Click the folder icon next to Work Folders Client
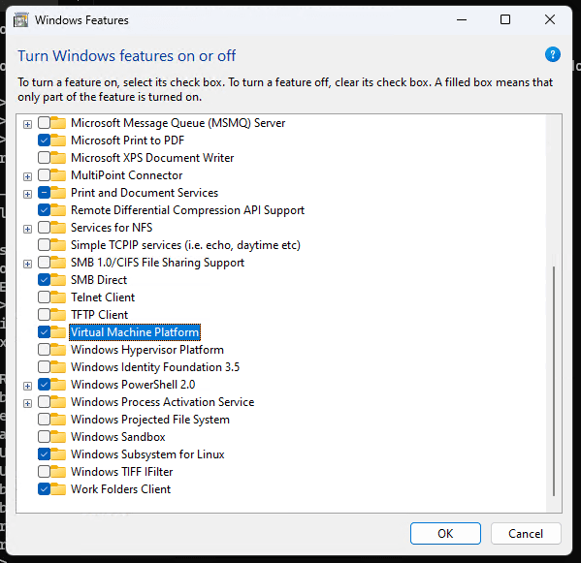Screen dimensions: 581x563 [x=58, y=489]
